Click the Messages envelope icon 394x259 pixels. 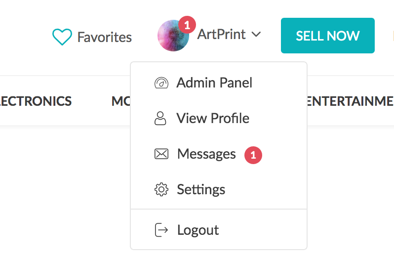point(161,154)
